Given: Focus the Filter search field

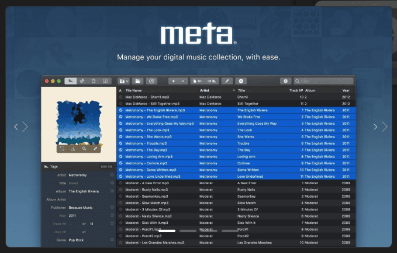Looking at the screenshot, I should 323,81.
